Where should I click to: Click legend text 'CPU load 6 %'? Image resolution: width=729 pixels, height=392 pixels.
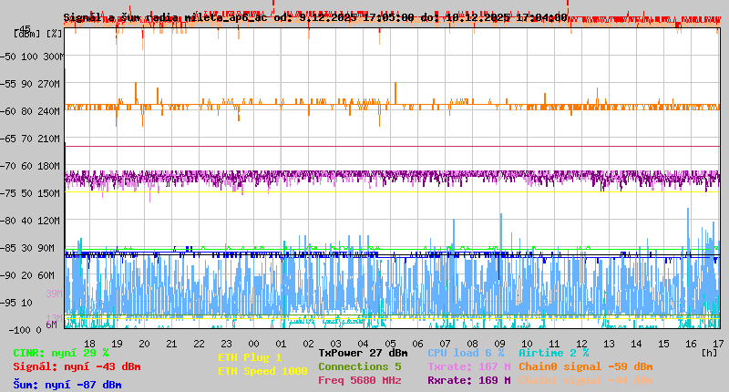tap(466, 353)
